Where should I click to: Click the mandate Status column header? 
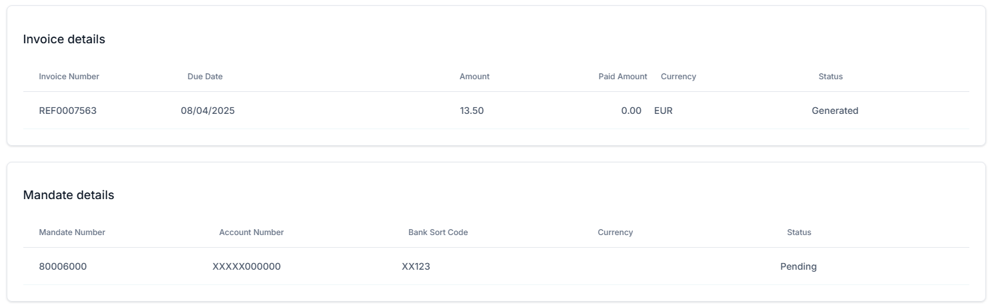pos(799,232)
